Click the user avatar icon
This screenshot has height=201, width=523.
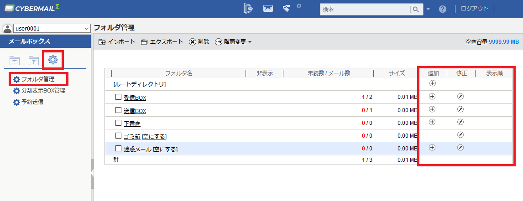click(x=7, y=28)
